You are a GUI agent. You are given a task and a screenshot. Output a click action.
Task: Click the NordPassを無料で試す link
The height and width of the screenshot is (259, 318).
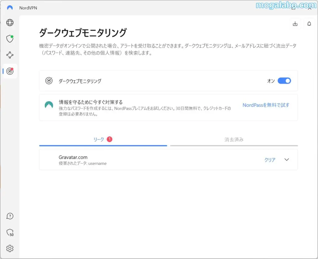tap(266, 105)
